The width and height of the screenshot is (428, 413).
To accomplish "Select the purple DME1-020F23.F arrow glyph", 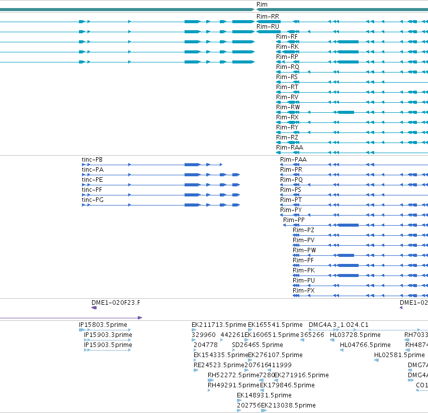I will [x=94, y=308].
